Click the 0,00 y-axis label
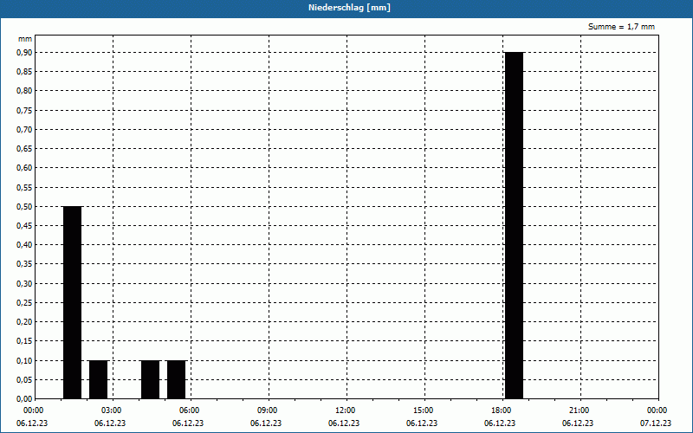 [x=24, y=399]
